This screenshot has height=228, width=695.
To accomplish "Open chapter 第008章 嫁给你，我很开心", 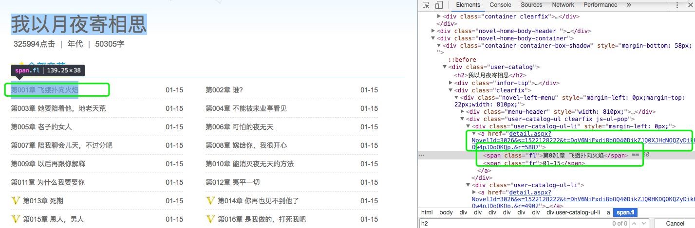I will 246,145.
